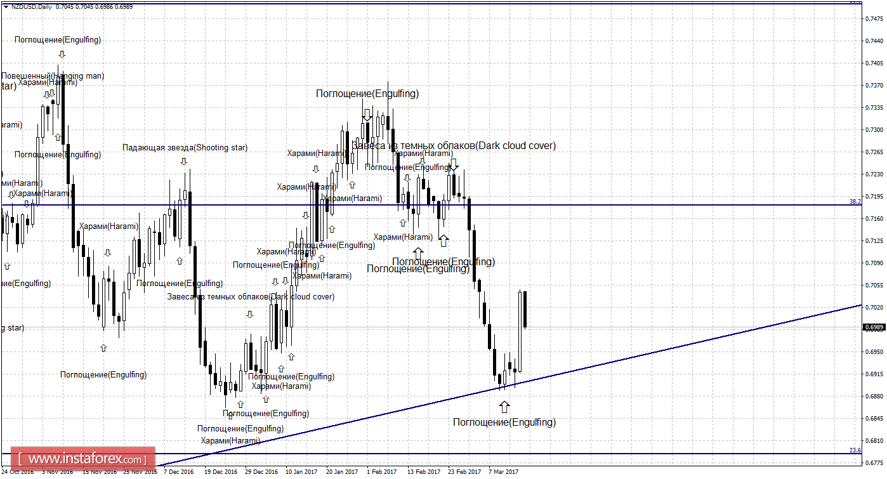Click the 0.7405 price scale value

click(875, 63)
